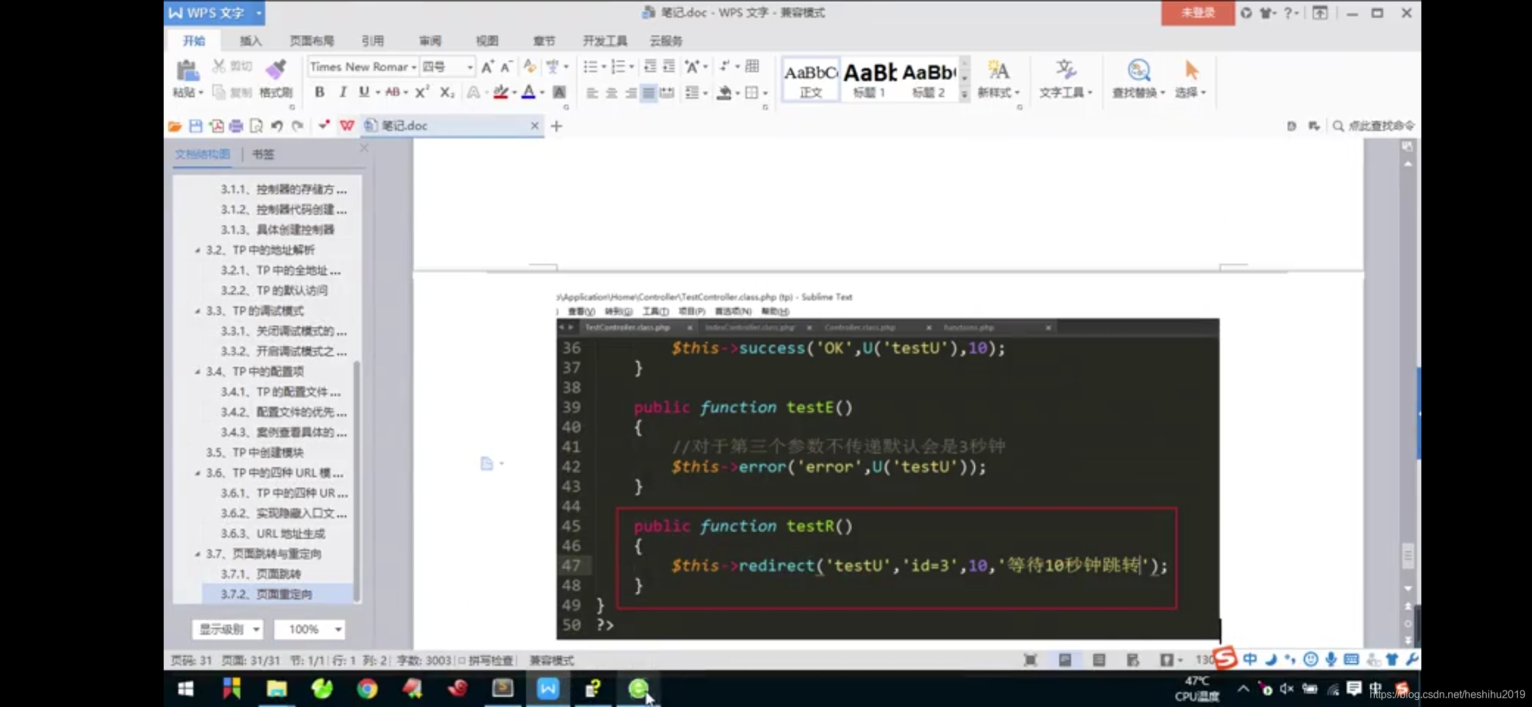This screenshot has width=1532, height=707.
Task: Increase font size with A+ icon
Action: click(487, 67)
